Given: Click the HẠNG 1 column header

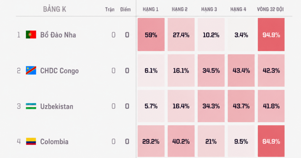Looking at the screenshot, I should [x=150, y=9].
